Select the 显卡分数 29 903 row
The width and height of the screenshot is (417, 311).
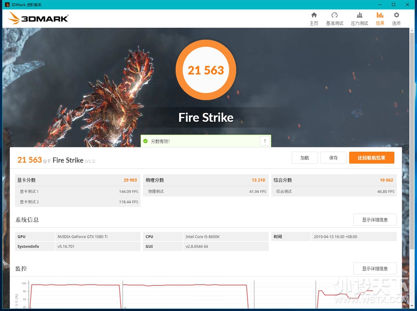point(77,180)
